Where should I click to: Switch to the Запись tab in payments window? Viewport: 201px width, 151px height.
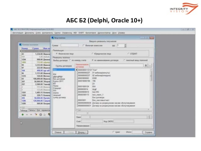pyautogui.click(x=32, y=110)
